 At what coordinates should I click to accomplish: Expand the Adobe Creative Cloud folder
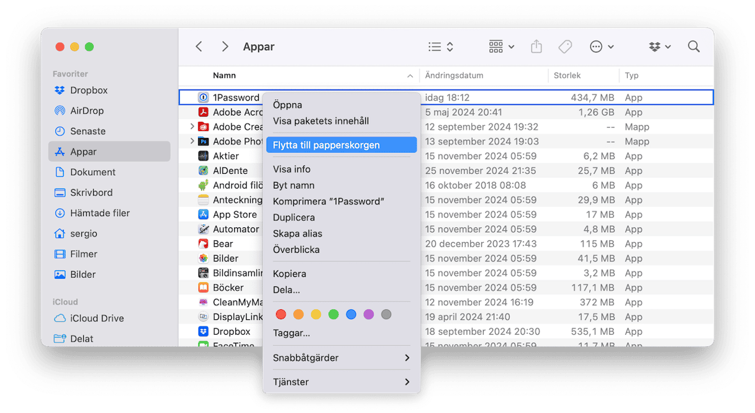tap(192, 127)
